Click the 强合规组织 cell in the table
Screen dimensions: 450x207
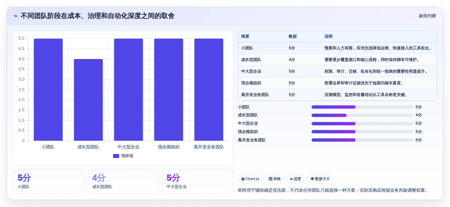(x=251, y=83)
